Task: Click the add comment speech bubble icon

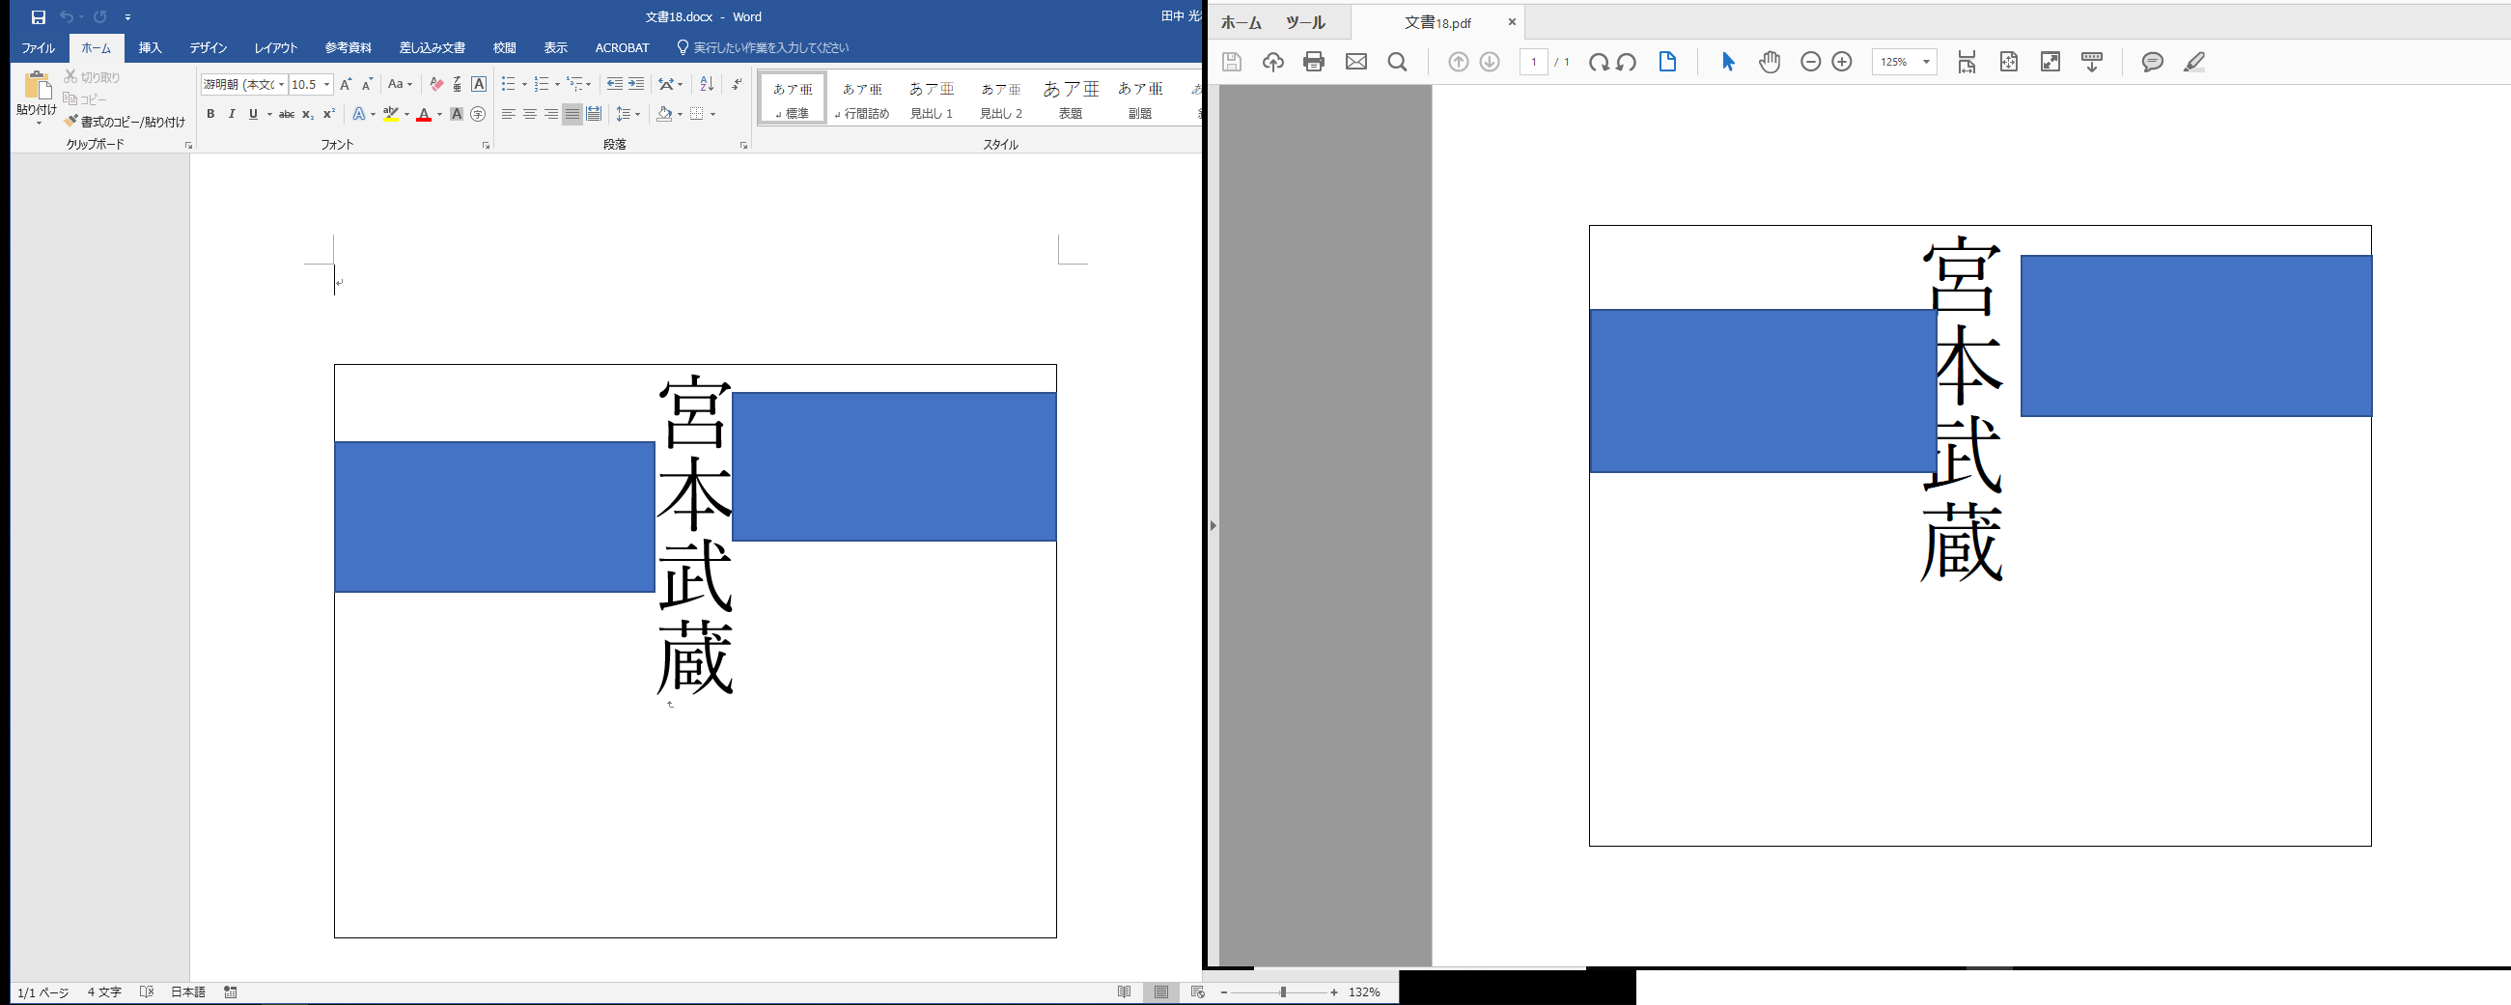Action: click(2152, 63)
